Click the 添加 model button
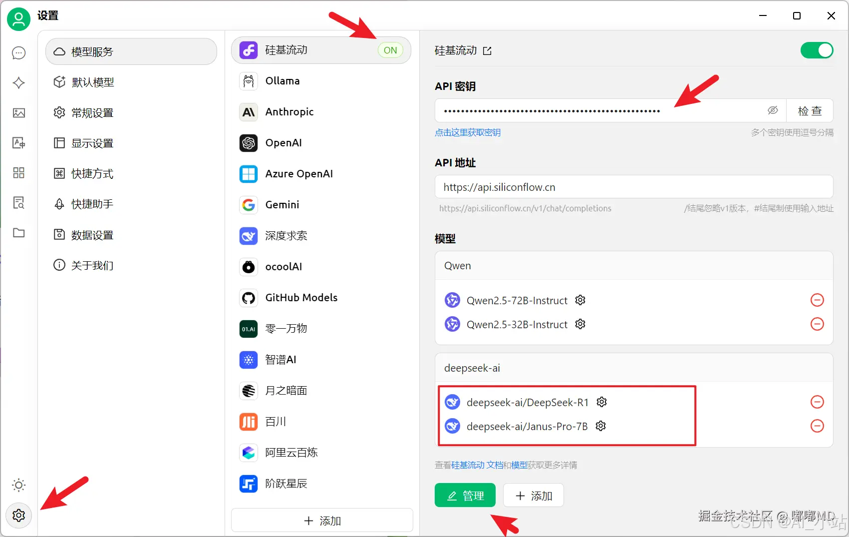Screen dimensions: 849x537 click(x=534, y=496)
